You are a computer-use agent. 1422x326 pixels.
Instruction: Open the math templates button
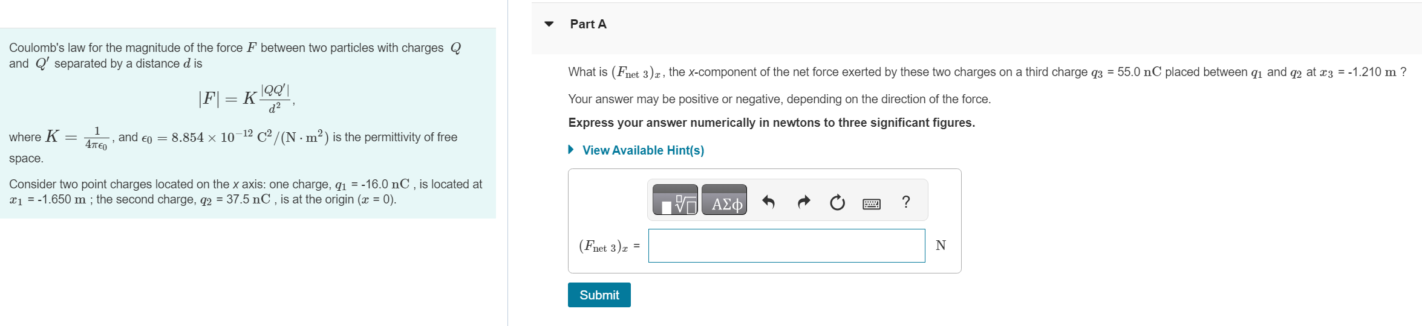[675, 200]
